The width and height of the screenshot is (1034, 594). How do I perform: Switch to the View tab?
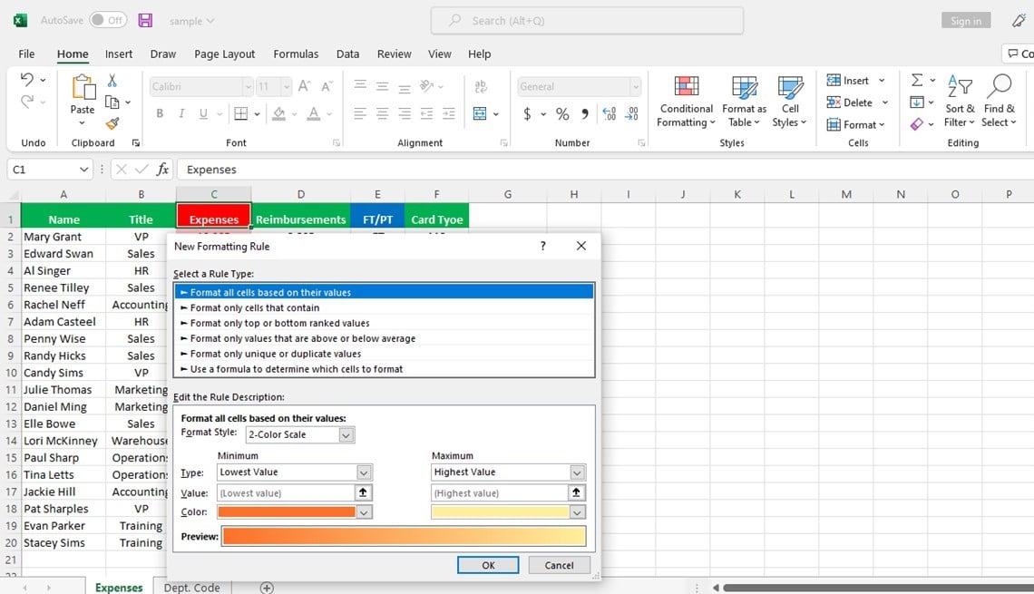pyautogui.click(x=440, y=54)
